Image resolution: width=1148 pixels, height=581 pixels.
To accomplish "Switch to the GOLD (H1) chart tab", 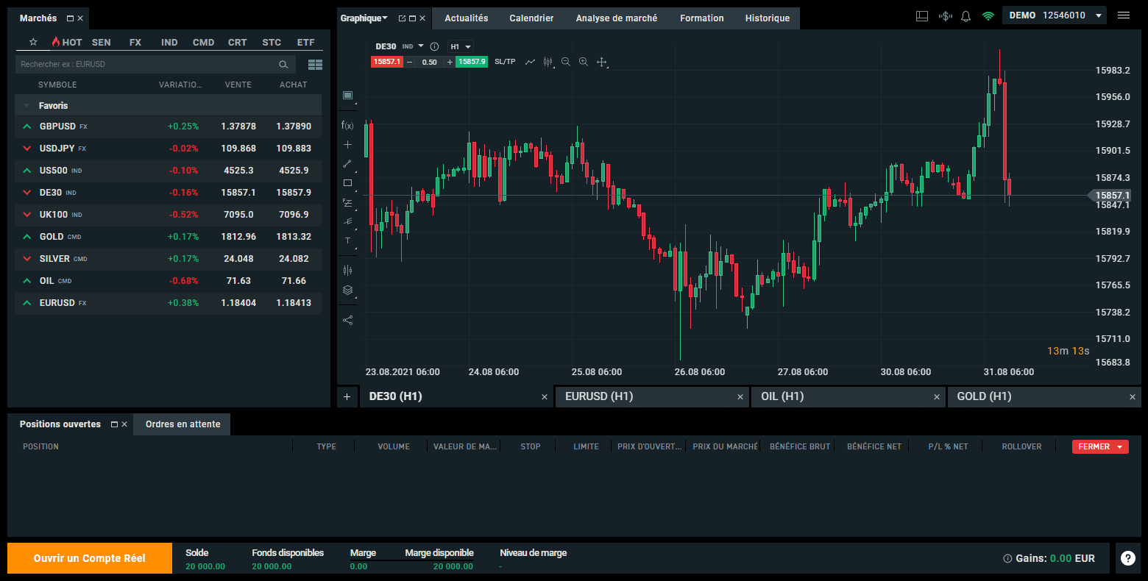I will pyautogui.click(x=1044, y=396).
